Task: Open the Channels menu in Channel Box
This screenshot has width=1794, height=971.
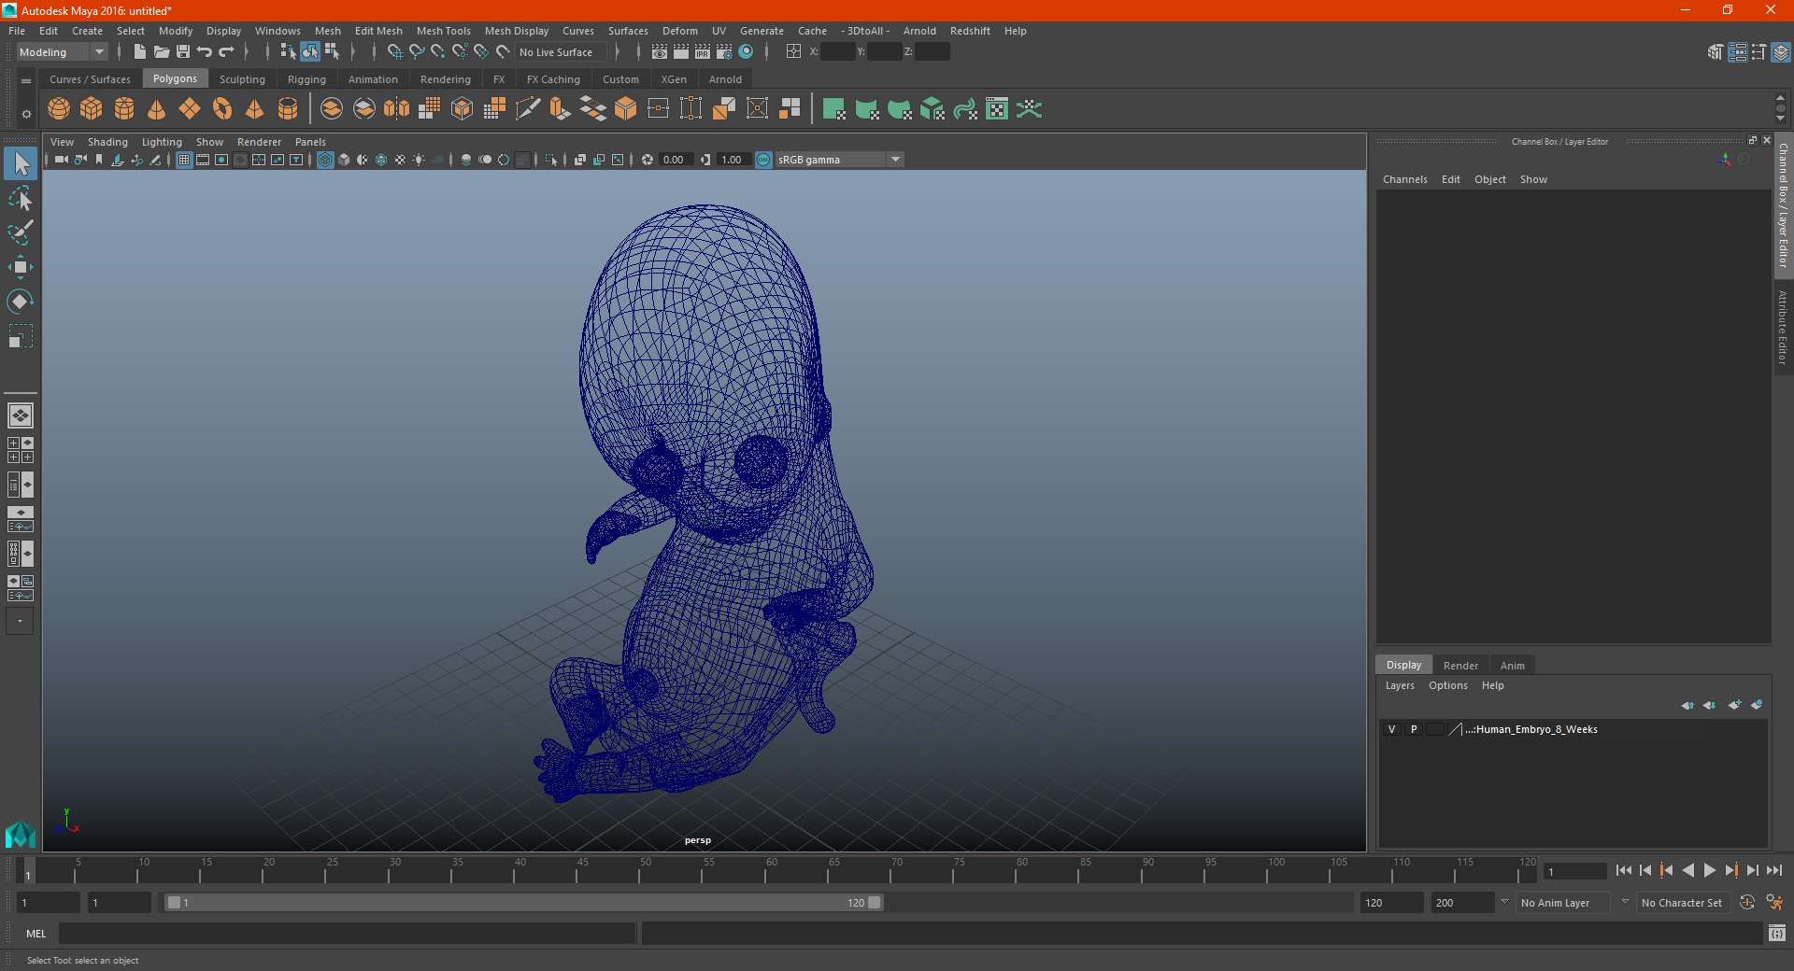Action: [x=1404, y=179]
